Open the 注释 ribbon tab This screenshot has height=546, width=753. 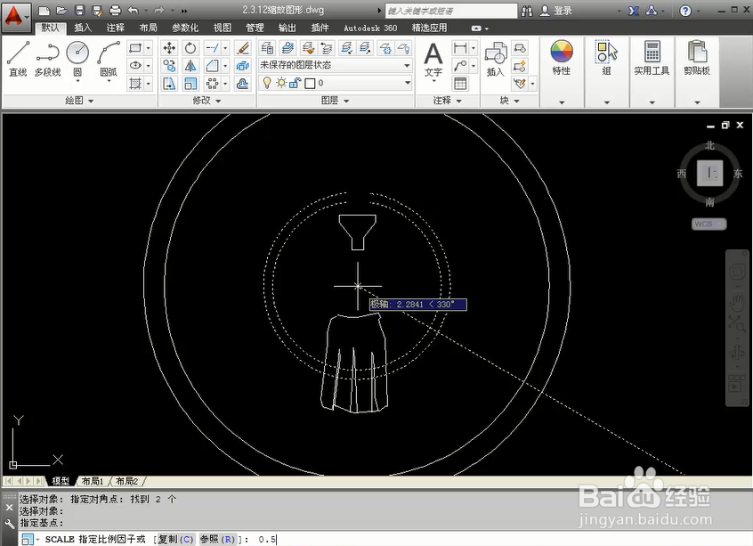tap(115, 28)
